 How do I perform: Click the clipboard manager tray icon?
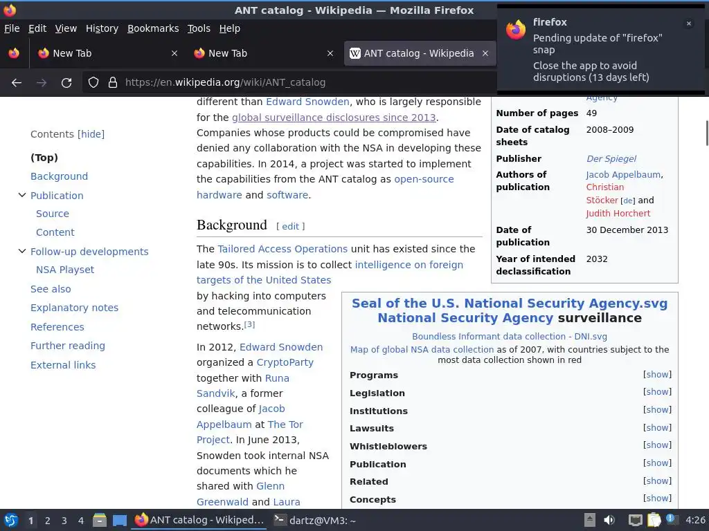(654, 520)
